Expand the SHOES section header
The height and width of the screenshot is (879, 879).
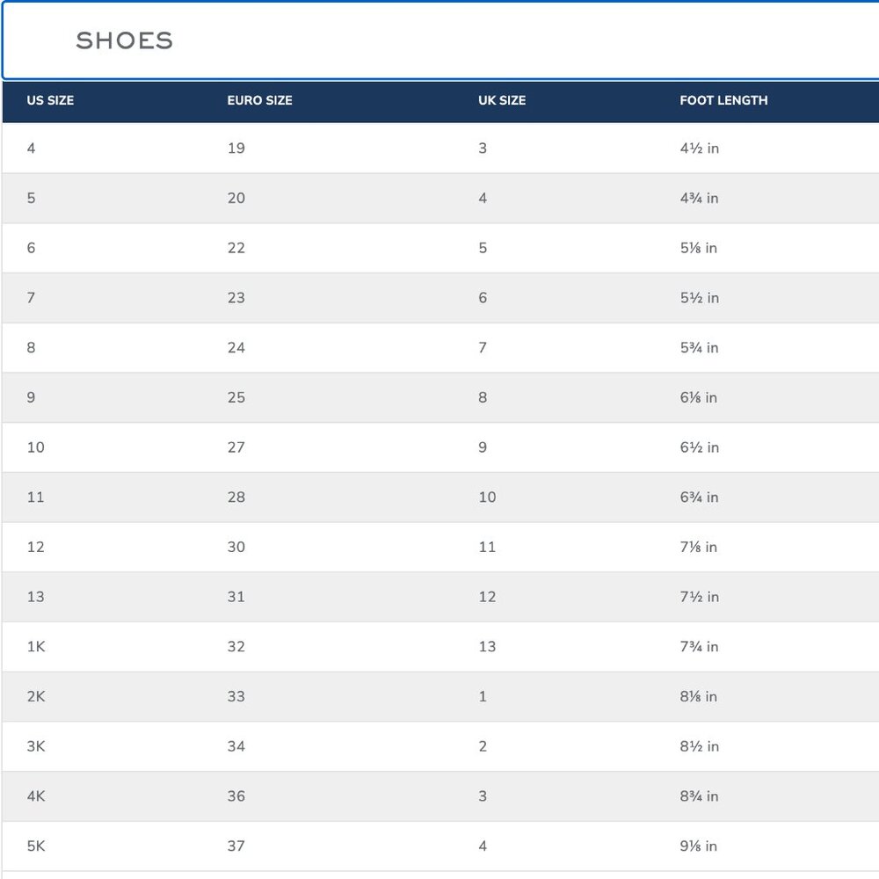pos(441,40)
